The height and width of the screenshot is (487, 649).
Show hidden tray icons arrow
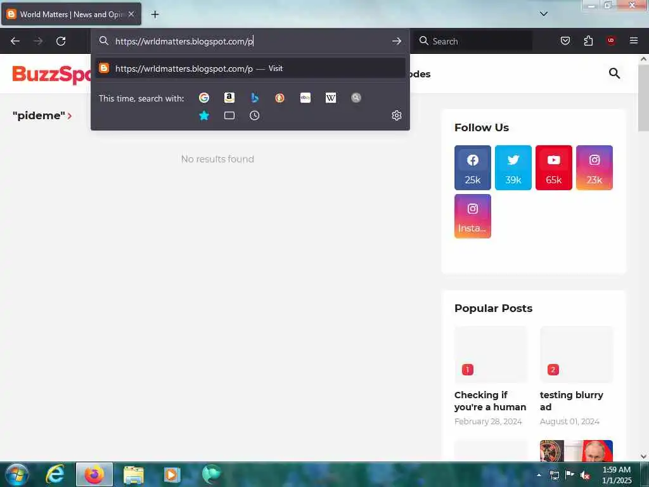tap(539, 475)
